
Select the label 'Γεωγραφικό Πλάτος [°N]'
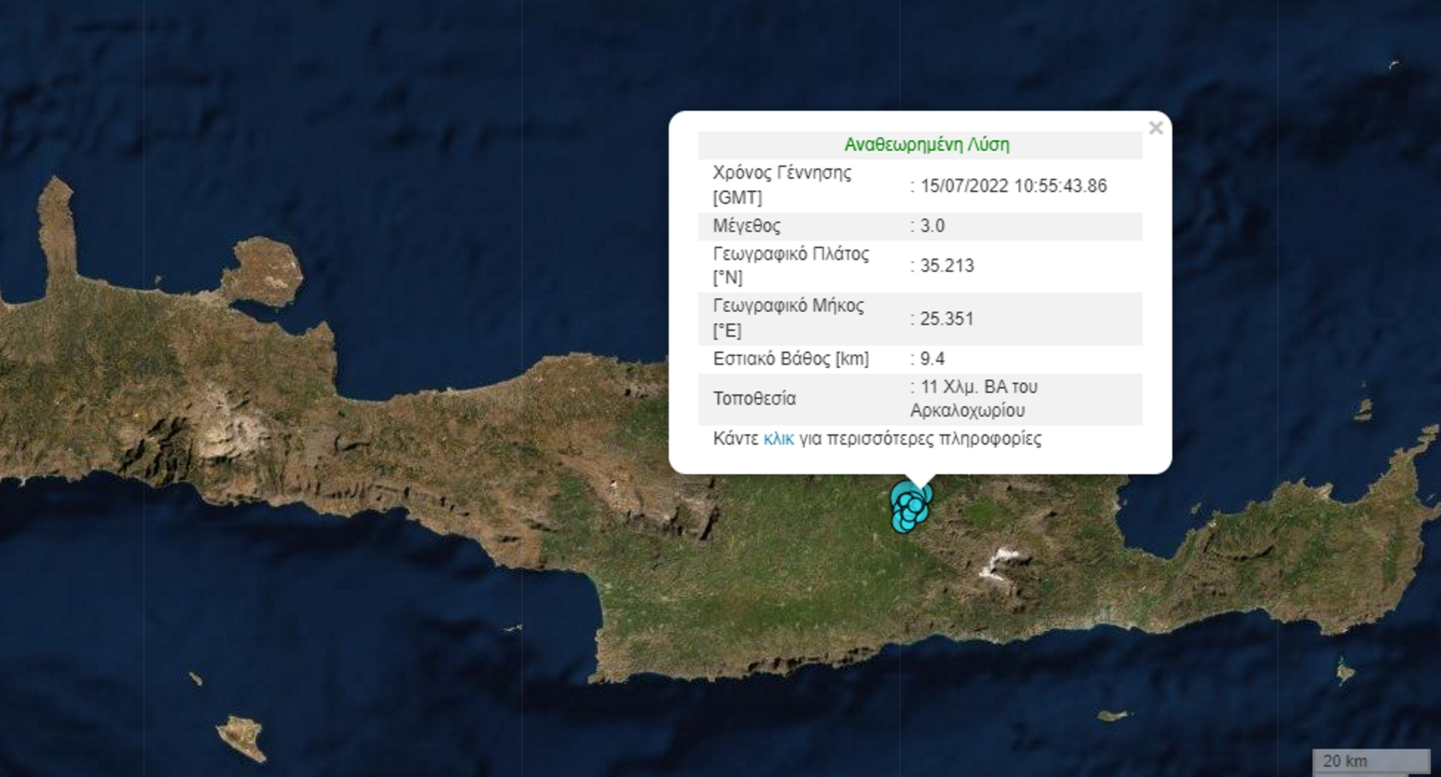791,265
